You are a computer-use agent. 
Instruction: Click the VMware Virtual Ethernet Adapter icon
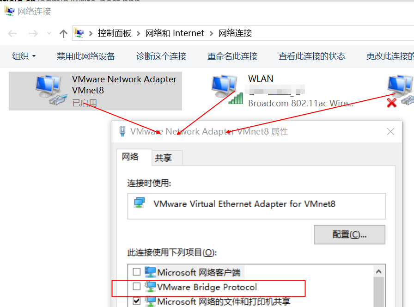tap(139, 203)
